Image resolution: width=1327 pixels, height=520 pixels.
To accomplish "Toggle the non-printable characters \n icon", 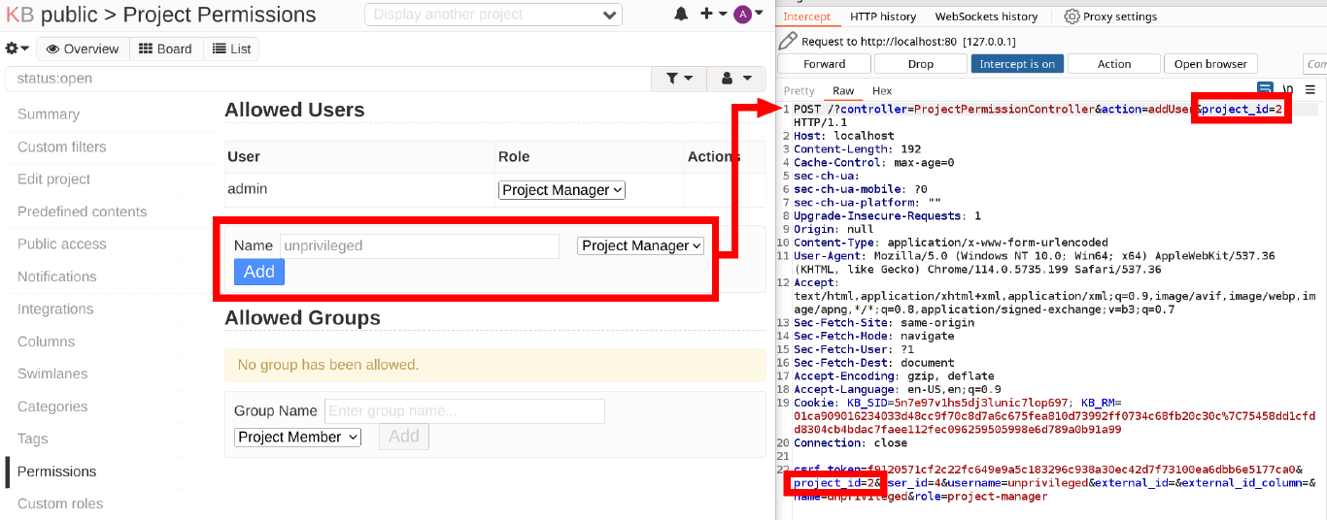I will coord(1288,90).
